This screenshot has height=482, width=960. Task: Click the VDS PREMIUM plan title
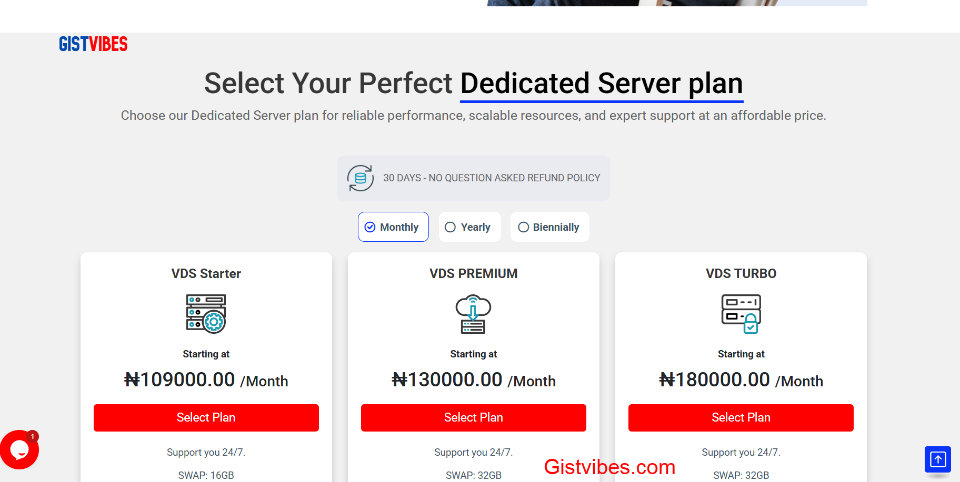pos(474,274)
